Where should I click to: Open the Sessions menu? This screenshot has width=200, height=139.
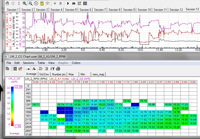[29, 63]
